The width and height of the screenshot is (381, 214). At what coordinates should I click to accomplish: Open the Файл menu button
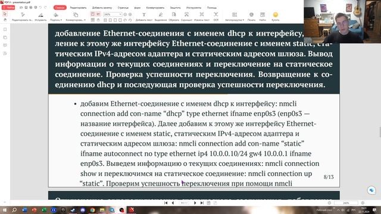coord(8,8)
